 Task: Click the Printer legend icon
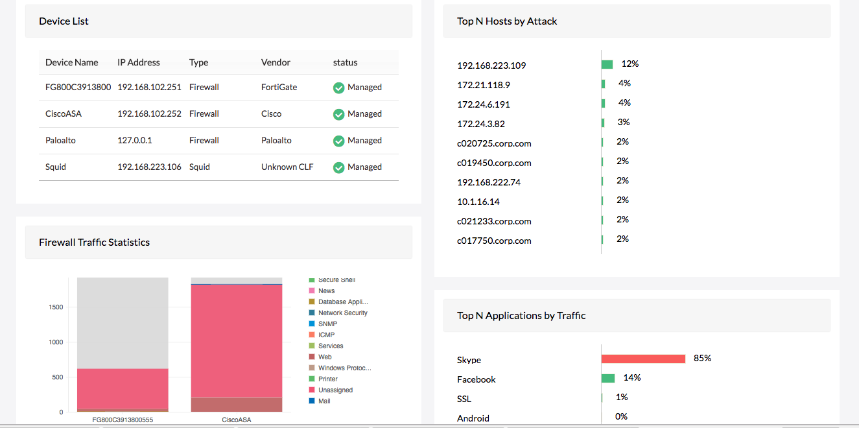[x=313, y=379]
